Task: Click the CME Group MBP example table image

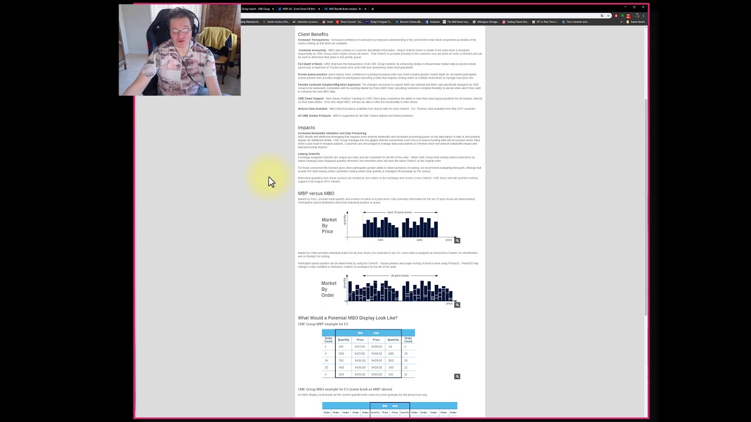Action: 368,353
